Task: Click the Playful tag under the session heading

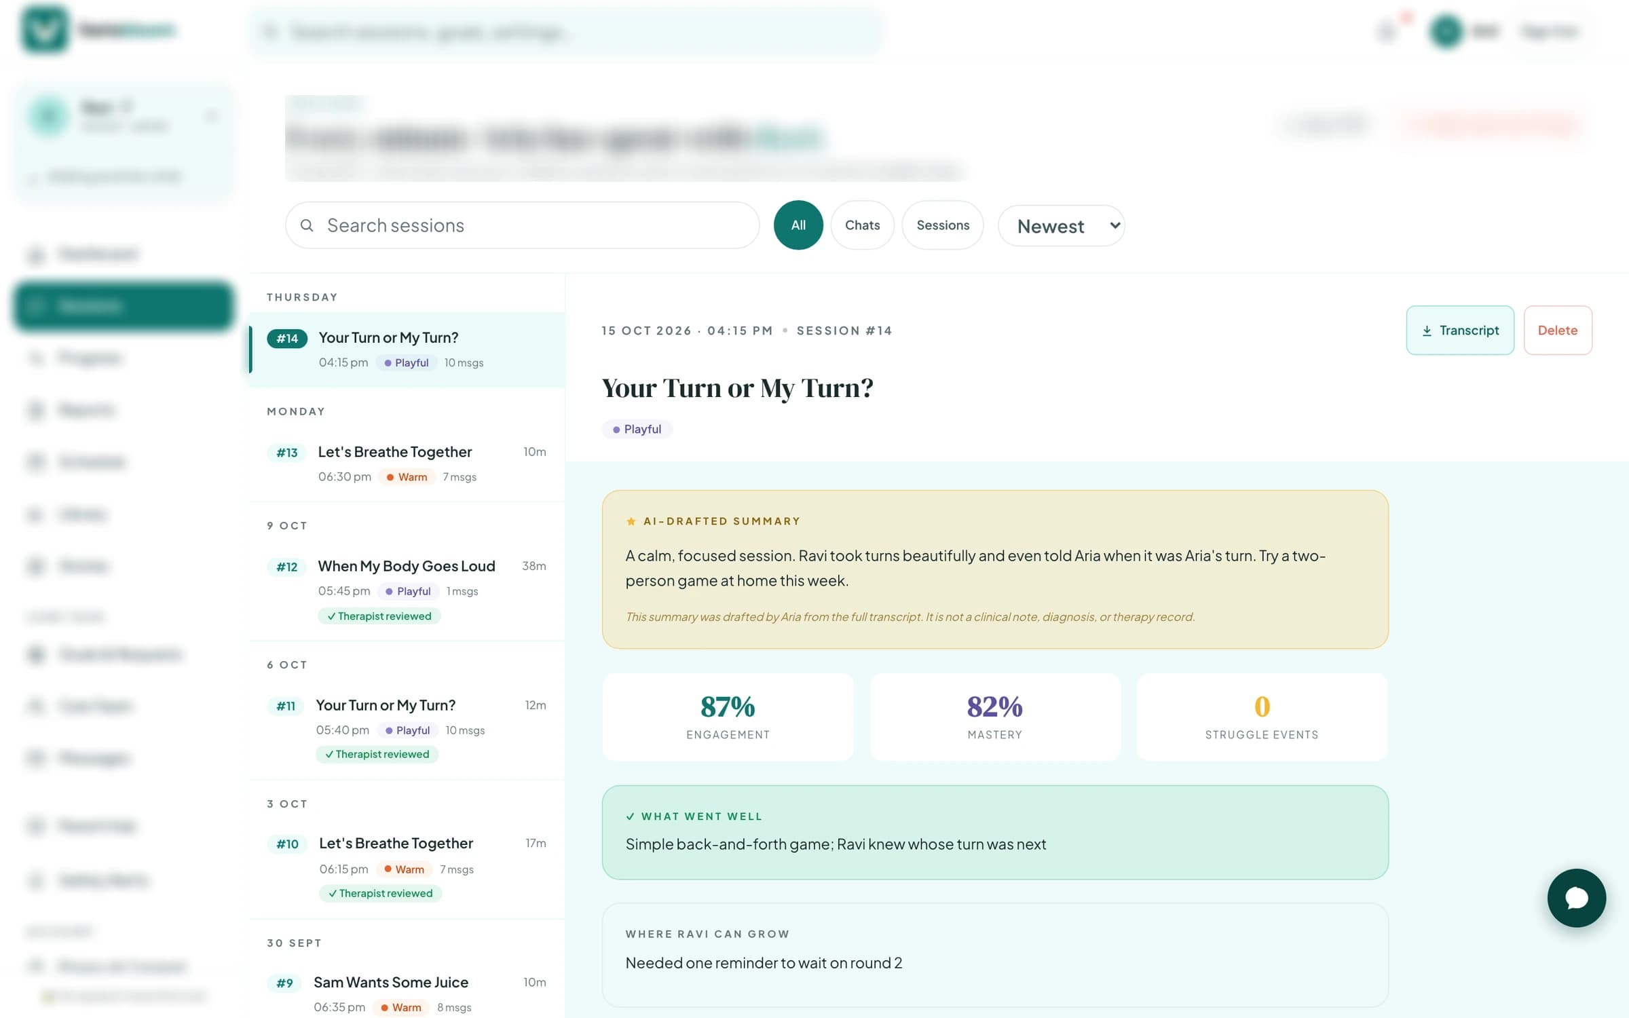Action: click(637, 430)
